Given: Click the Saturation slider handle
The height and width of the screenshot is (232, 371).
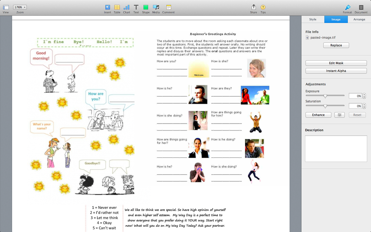Looking at the screenshot, I should coord(325,106).
